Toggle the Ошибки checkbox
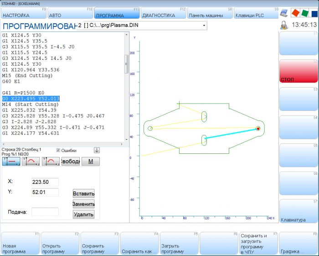The image size is (319, 256). [x=58, y=150]
